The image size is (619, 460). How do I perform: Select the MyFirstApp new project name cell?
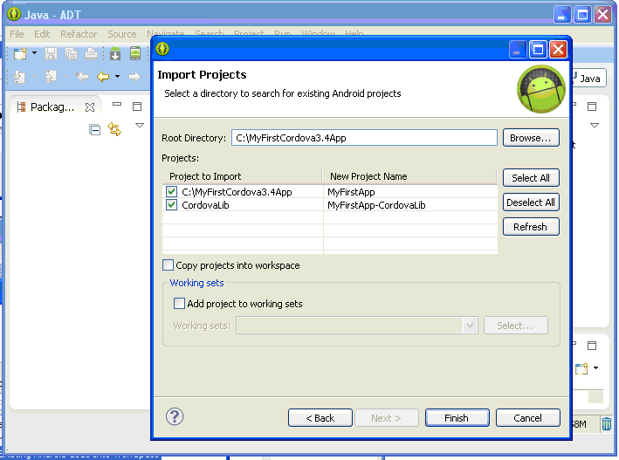[410, 192]
